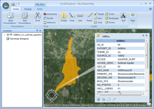This screenshot has height=109, width=154.
Task: Click the ArcGIS Explorer application globe button
Action: 6,6
